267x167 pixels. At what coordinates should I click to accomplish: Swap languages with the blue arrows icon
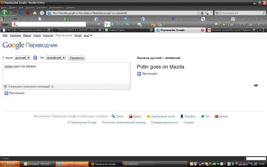(x=35, y=58)
